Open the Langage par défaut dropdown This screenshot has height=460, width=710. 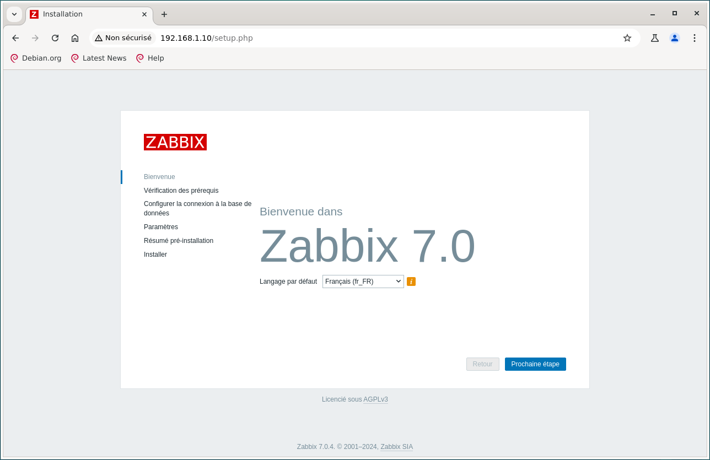coord(363,282)
